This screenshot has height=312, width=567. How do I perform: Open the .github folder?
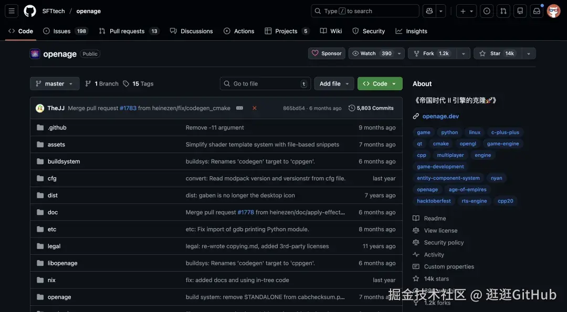click(57, 127)
